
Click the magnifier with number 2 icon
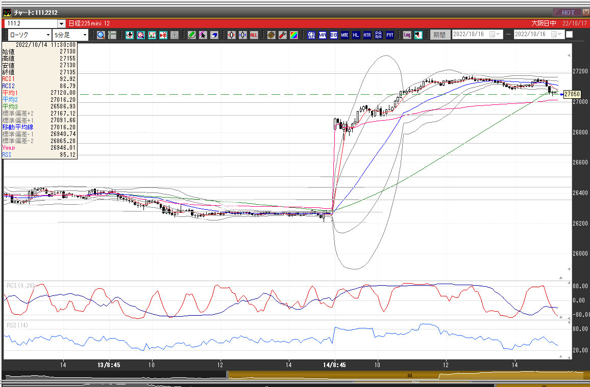coord(141,35)
